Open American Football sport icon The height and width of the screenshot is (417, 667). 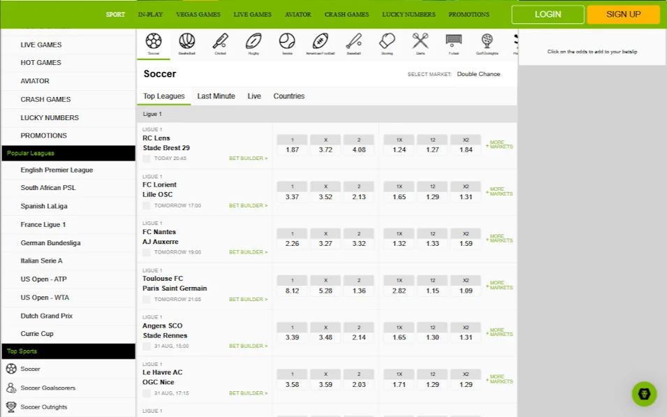(x=321, y=41)
